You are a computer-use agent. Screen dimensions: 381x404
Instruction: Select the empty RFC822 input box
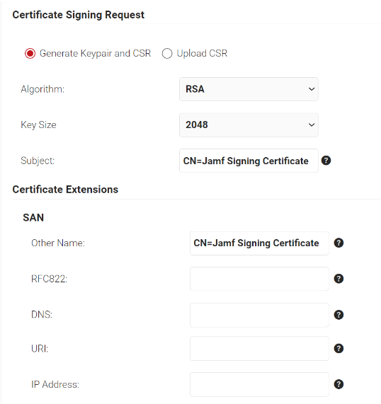coord(259,279)
